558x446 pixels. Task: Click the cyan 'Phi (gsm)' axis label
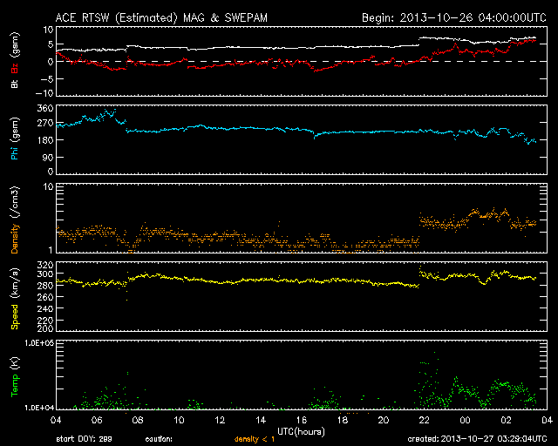(x=15, y=139)
